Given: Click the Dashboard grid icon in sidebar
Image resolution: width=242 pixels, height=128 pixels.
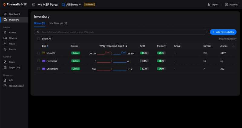Looking at the screenshot, I should 5,14.
